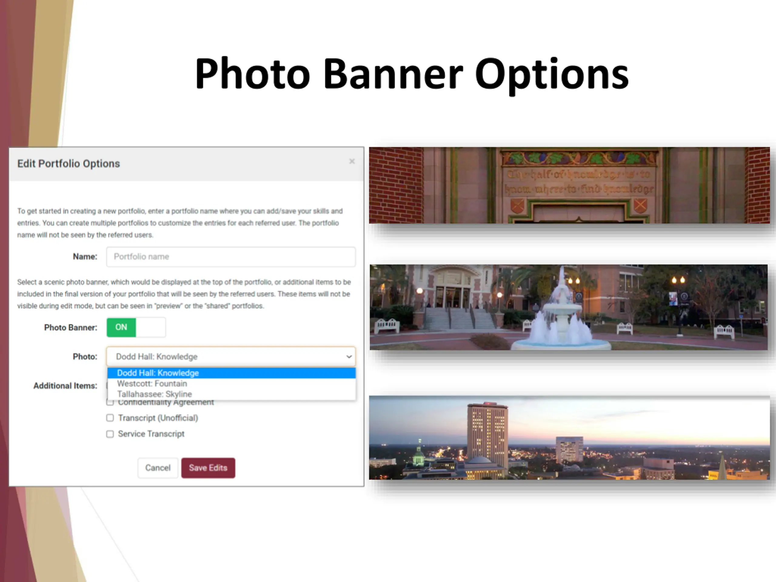This screenshot has height=582, width=776.
Task: Check the Confidentiality Agreement checkbox
Action: 110,402
